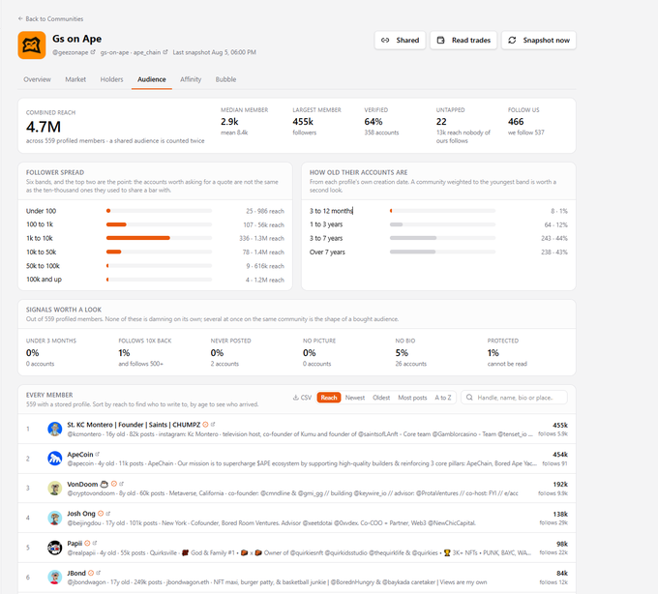Open external link icon beside JBond

click(x=98, y=573)
